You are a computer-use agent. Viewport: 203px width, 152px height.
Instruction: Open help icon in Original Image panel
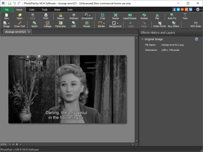click(x=197, y=39)
